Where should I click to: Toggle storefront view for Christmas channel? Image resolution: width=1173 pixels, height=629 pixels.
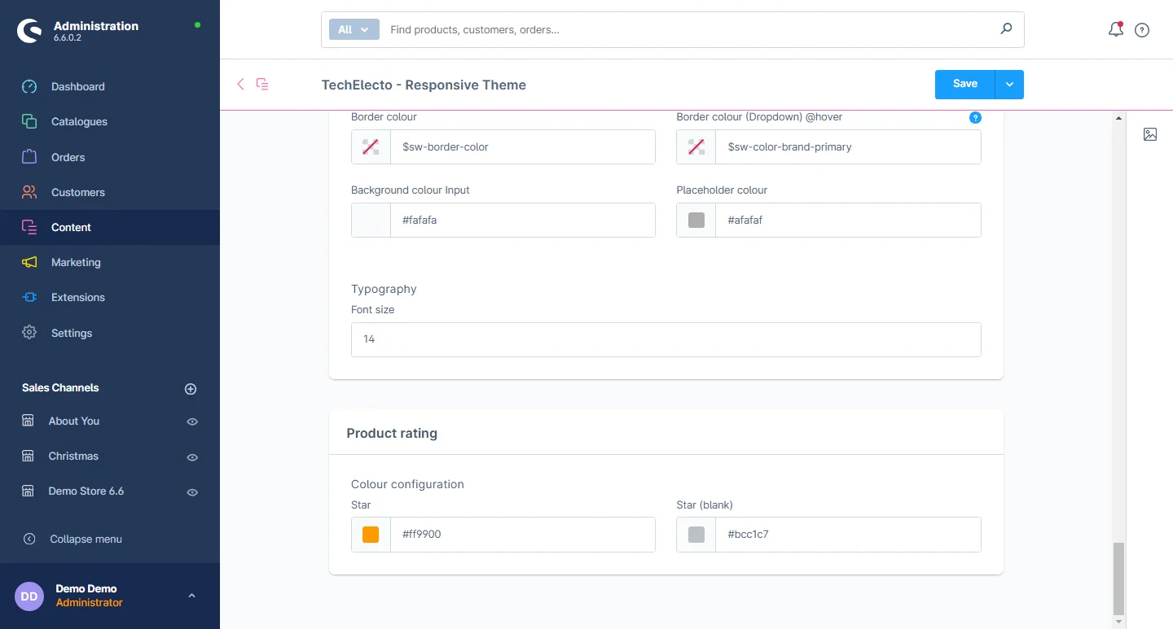[x=192, y=457]
